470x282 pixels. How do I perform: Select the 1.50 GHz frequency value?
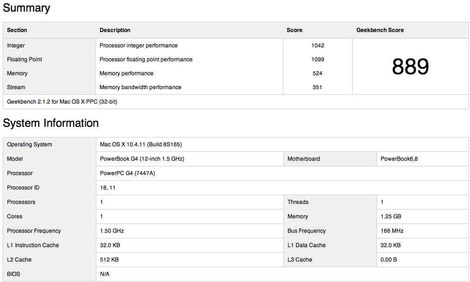112,231
